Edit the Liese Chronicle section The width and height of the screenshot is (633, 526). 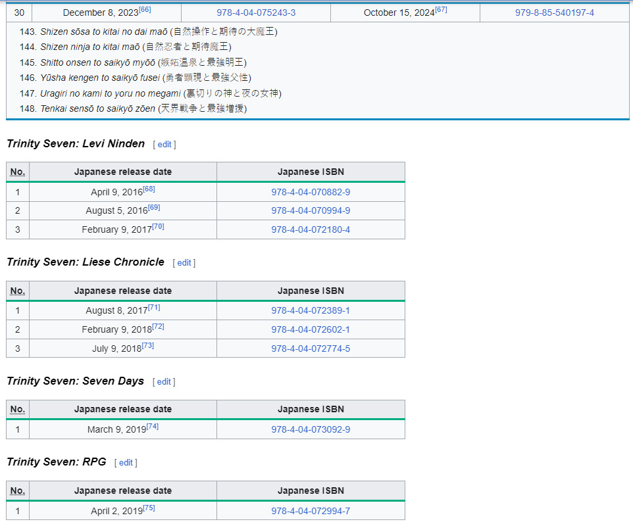184,262
